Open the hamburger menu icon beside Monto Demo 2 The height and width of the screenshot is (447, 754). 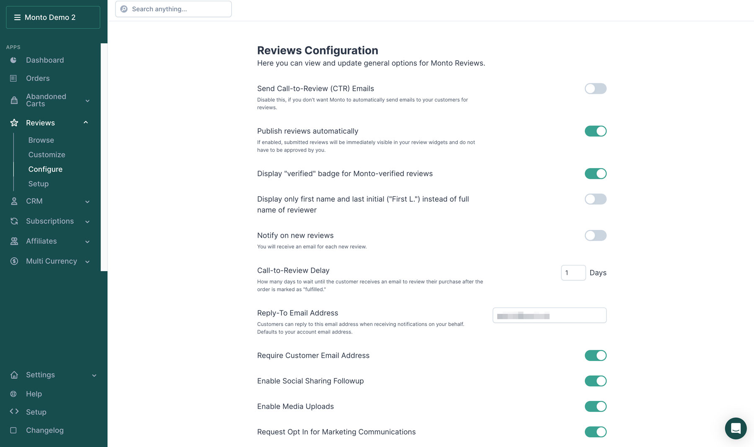[17, 18]
